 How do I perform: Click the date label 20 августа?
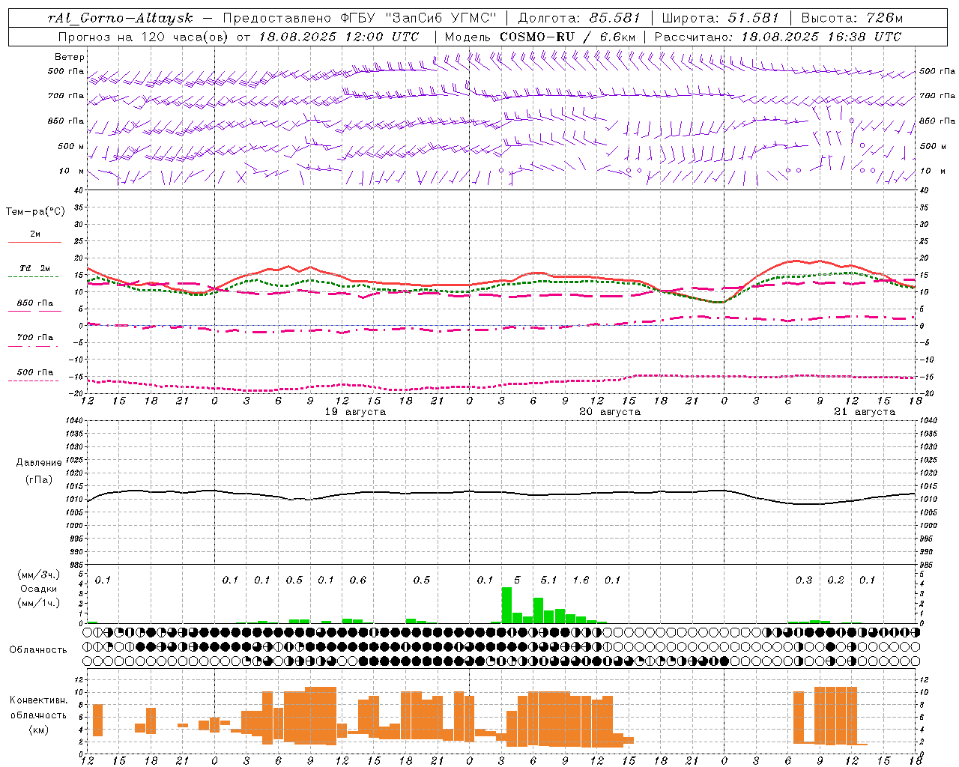[x=610, y=412]
